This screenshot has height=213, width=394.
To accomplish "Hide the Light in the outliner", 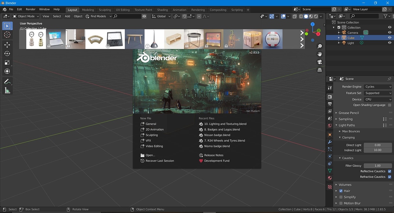I will (x=389, y=43).
